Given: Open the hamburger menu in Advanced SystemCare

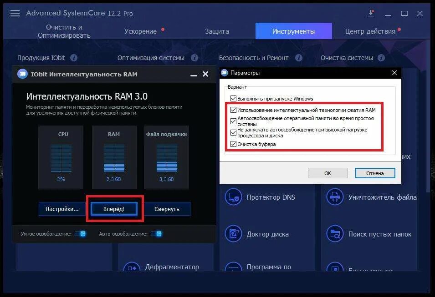Looking at the screenshot, I should pos(15,13).
